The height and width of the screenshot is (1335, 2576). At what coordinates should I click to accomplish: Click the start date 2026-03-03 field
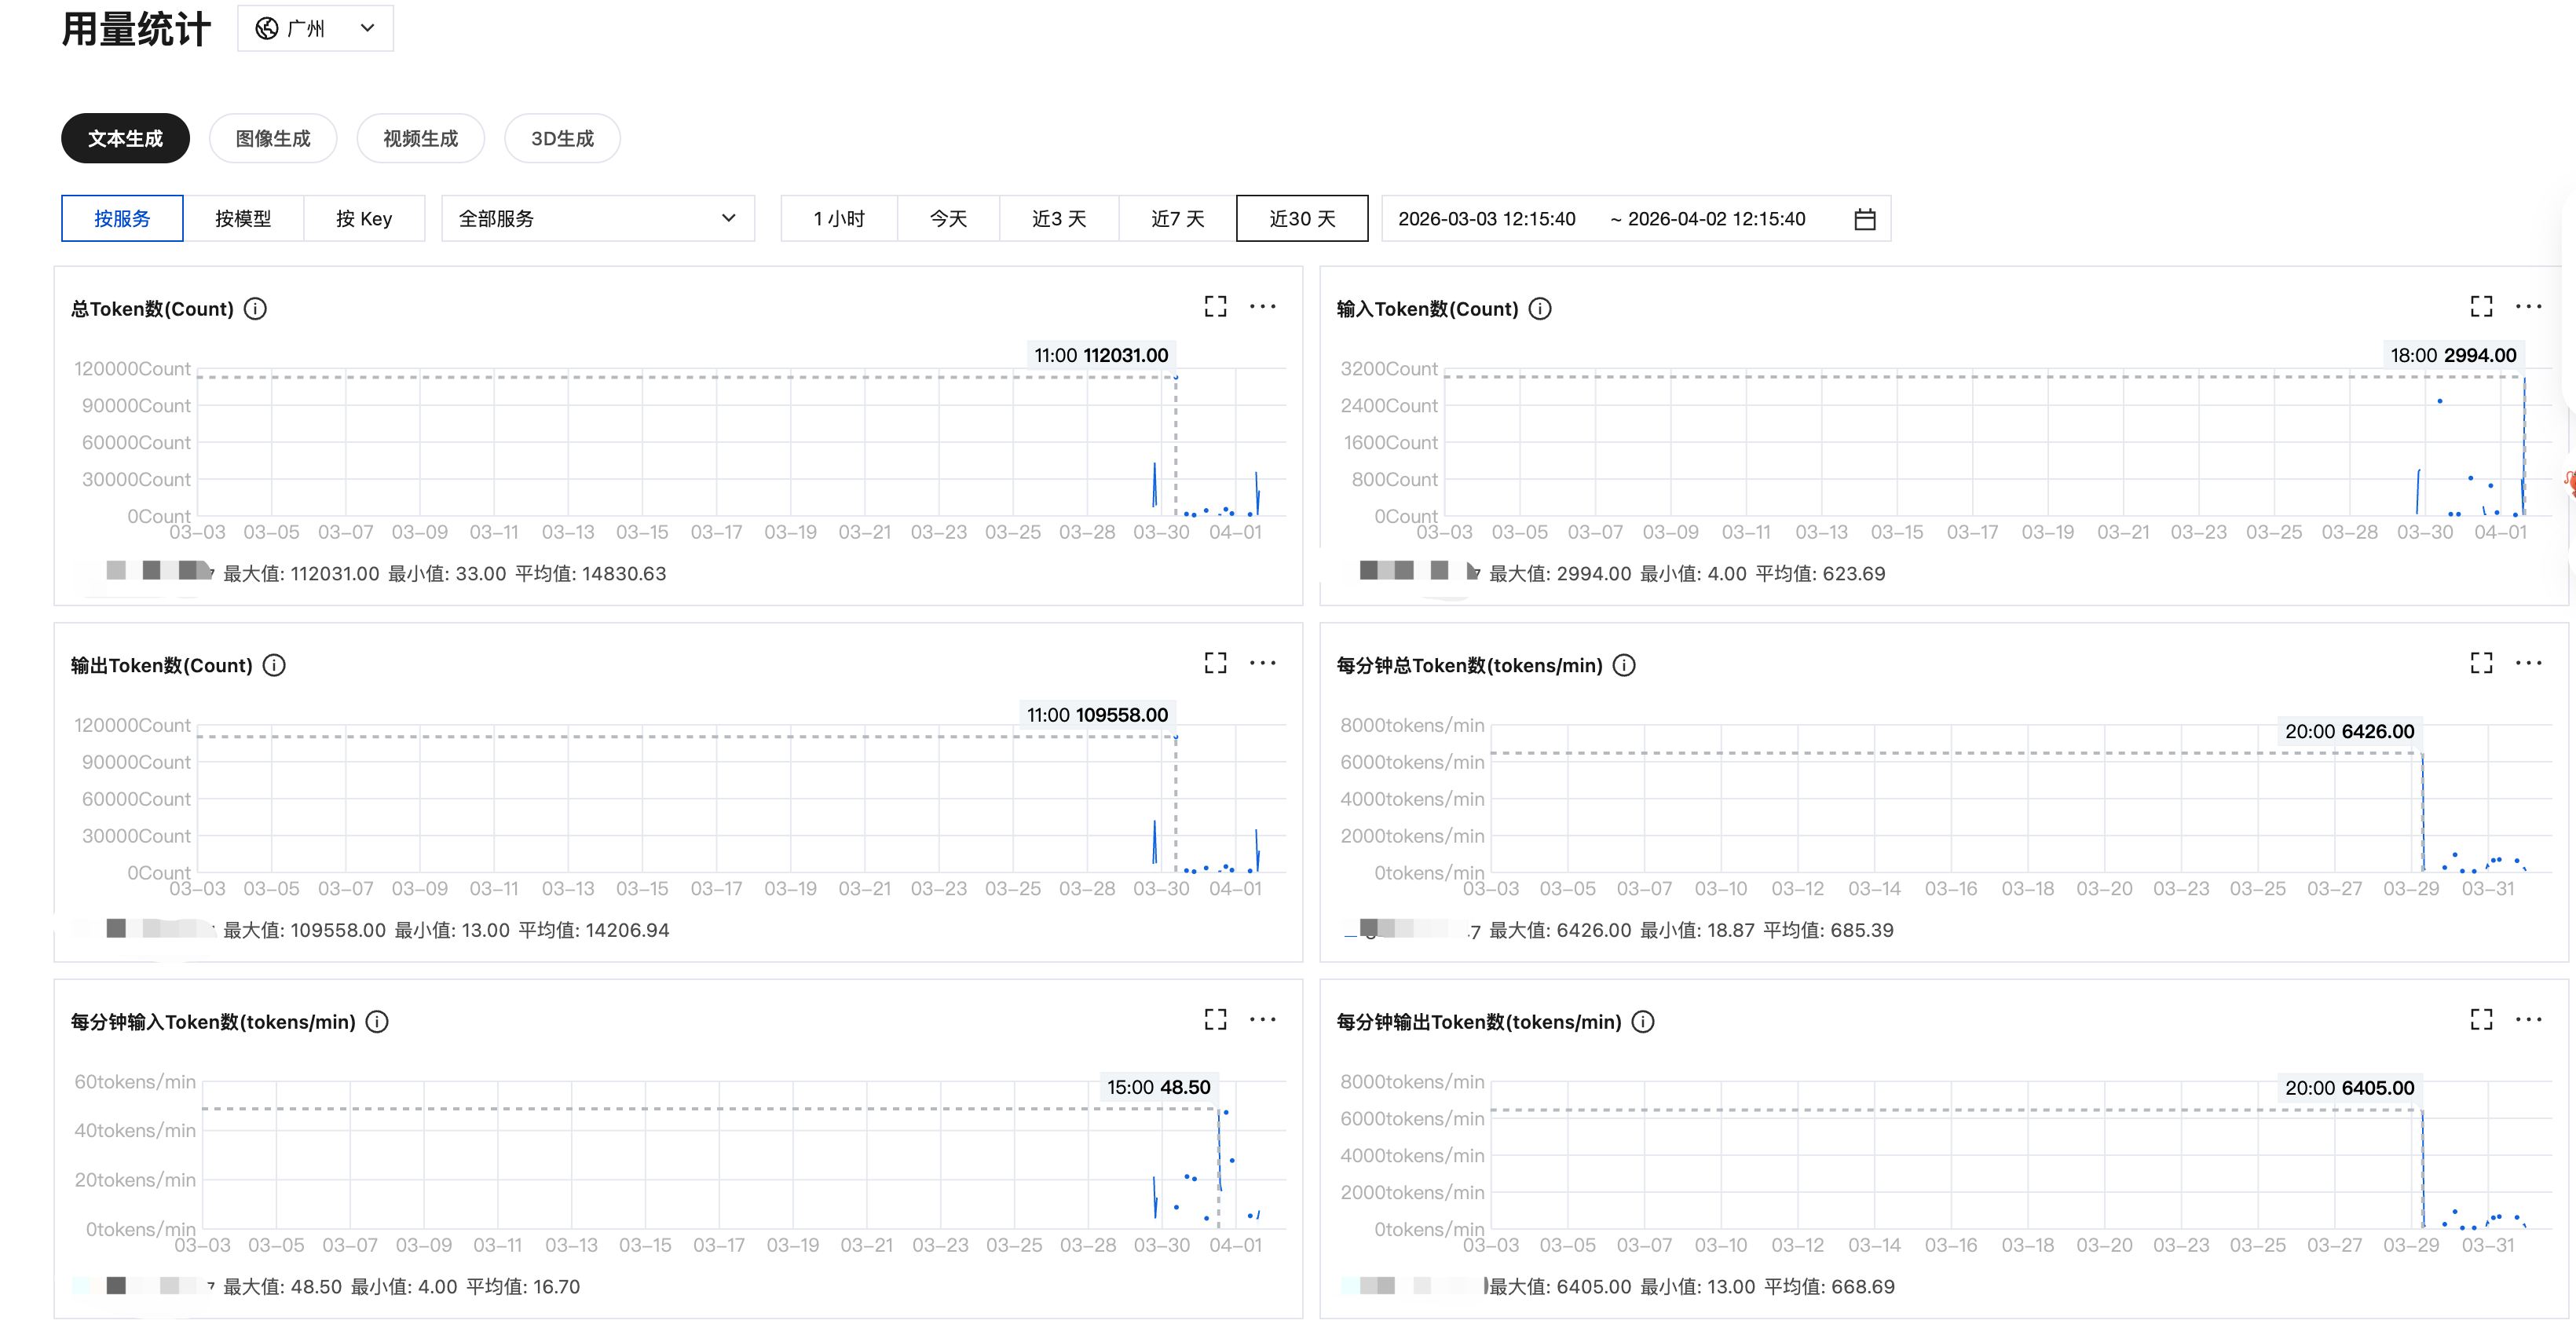(1486, 219)
